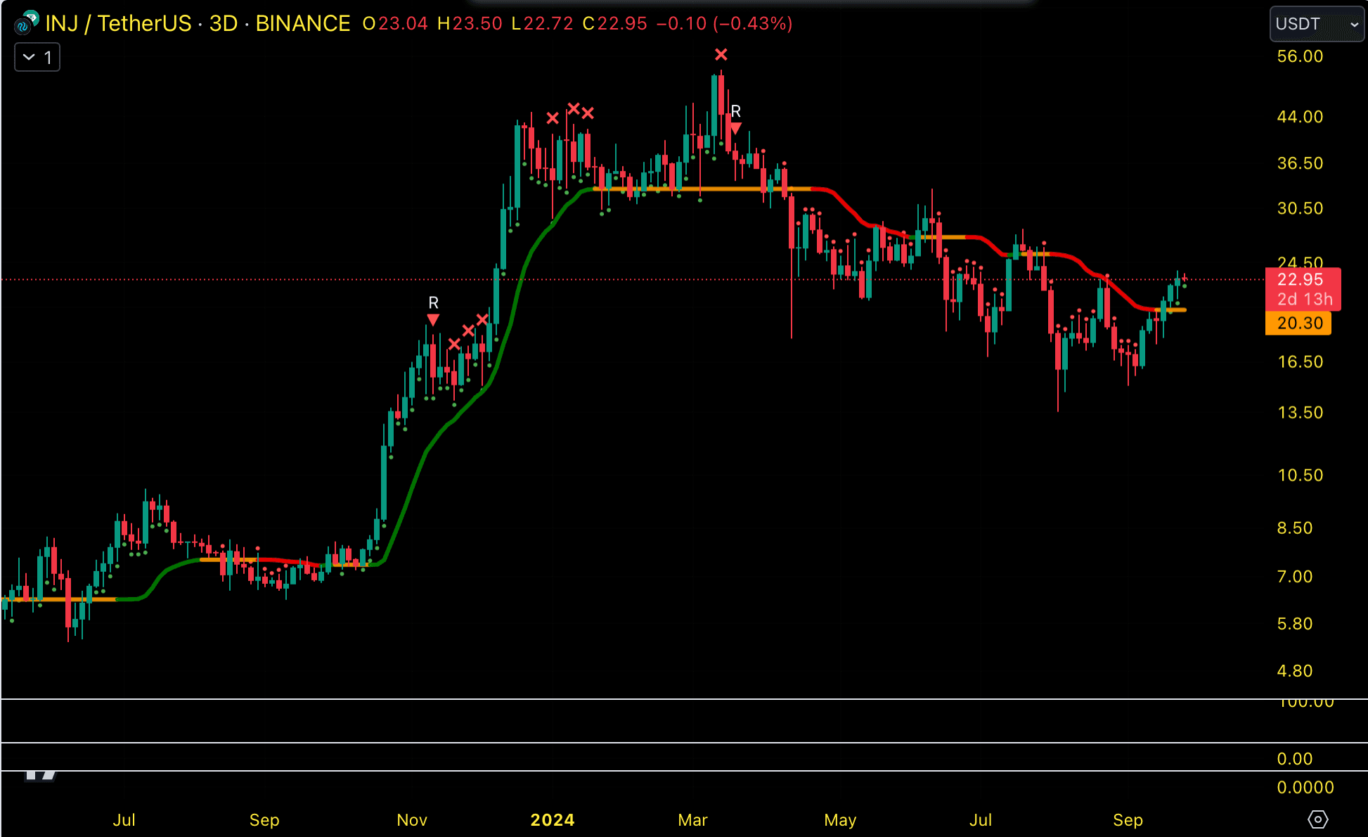Open chart settings hexagon icon
The height and width of the screenshot is (837, 1368).
(x=1317, y=819)
